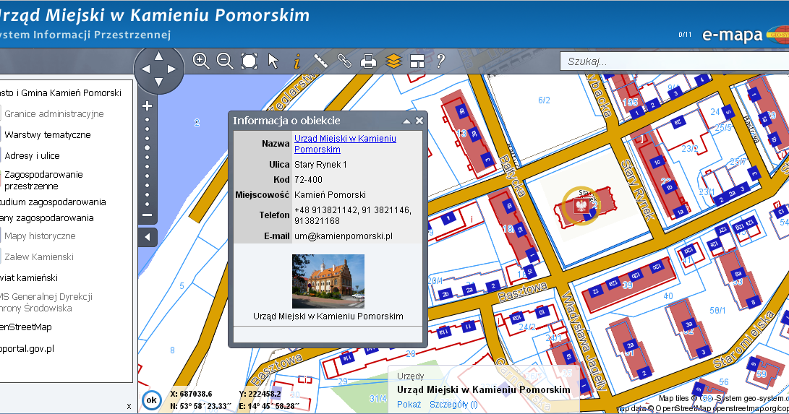Click the ok button by coordinates
Viewport: 789px width, 414px height.
click(x=151, y=400)
